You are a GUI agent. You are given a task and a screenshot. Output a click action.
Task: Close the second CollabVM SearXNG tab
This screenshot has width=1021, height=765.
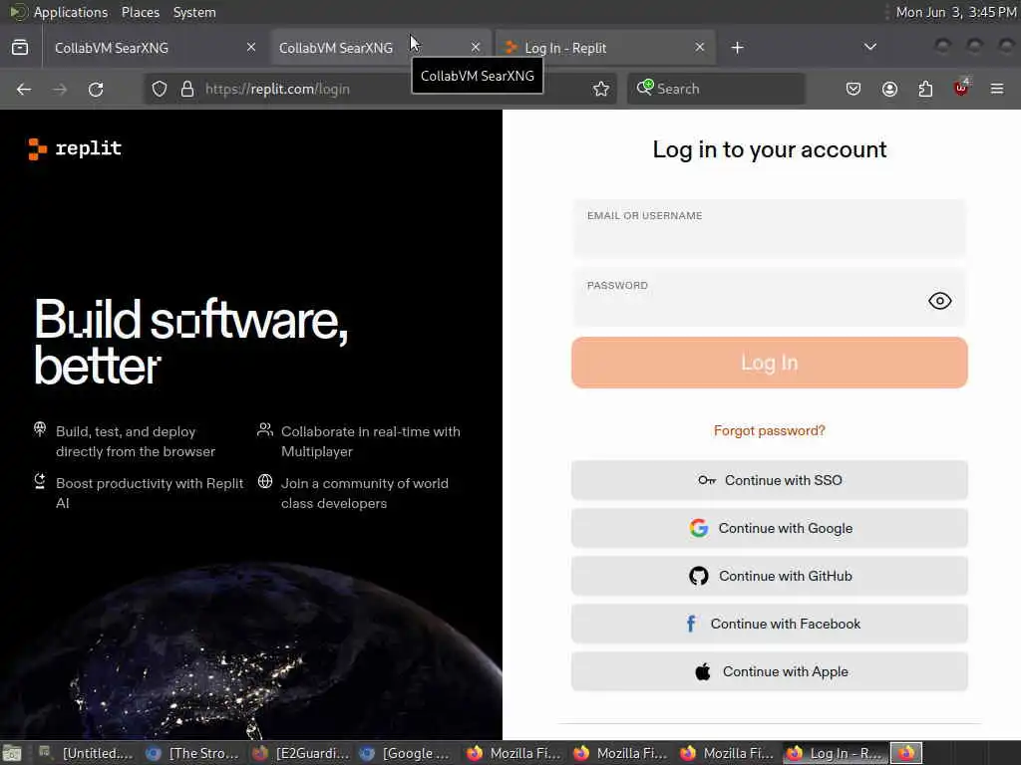pyautogui.click(x=476, y=48)
